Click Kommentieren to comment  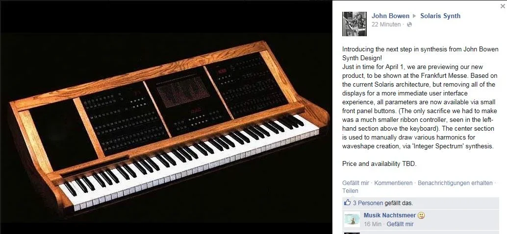(393, 183)
